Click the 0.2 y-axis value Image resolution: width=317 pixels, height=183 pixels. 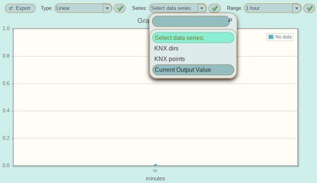[x=6, y=138]
